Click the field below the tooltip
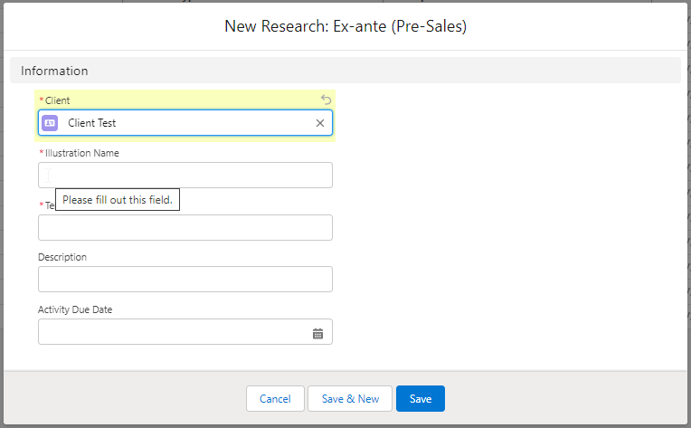This screenshot has height=428, width=691. coord(185,227)
